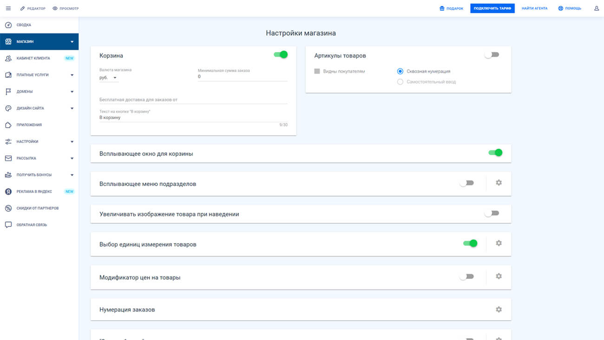Open Скидки от партнеров percent icon
Viewport: 604px width, 340px height.
tap(8, 208)
